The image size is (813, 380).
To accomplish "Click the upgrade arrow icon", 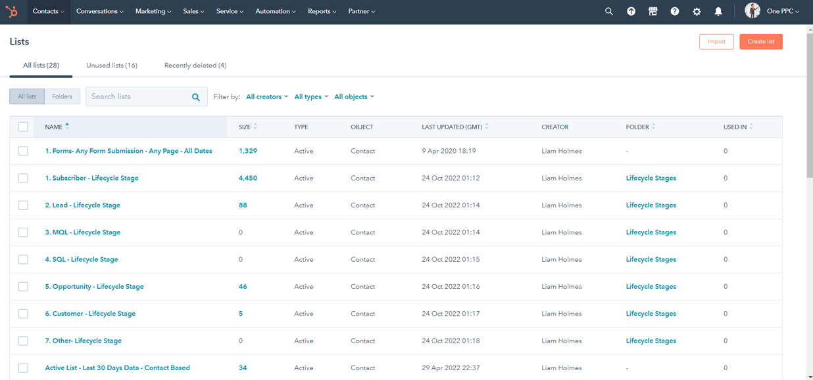I will click(x=631, y=12).
